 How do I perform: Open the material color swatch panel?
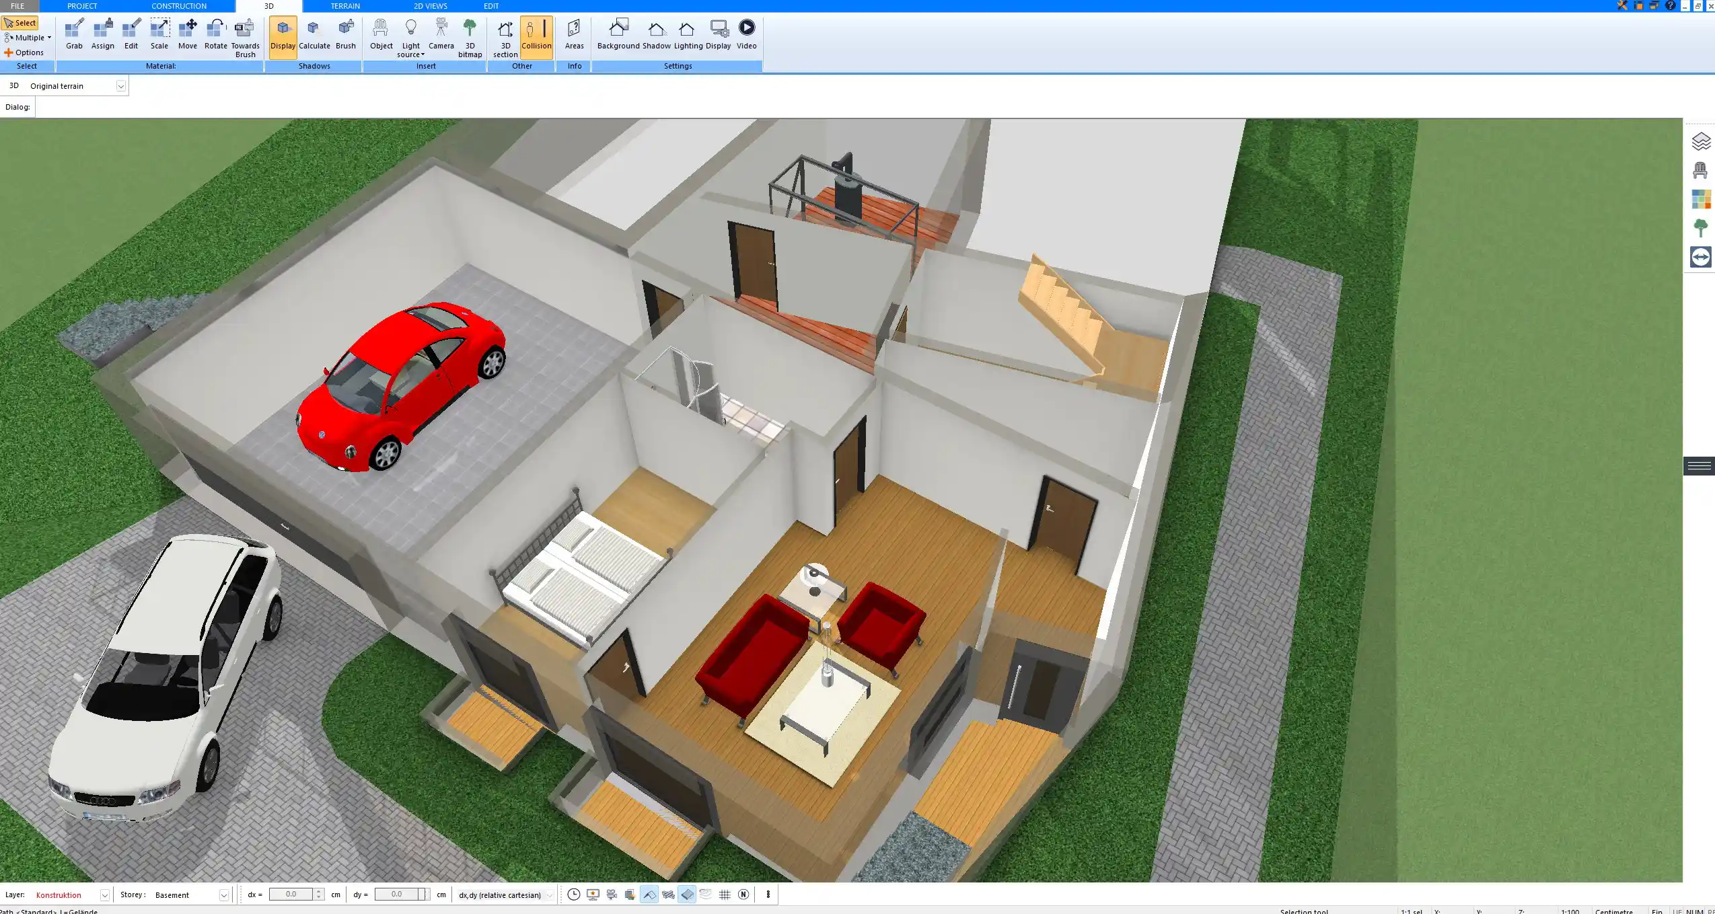[x=1702, y=198]
